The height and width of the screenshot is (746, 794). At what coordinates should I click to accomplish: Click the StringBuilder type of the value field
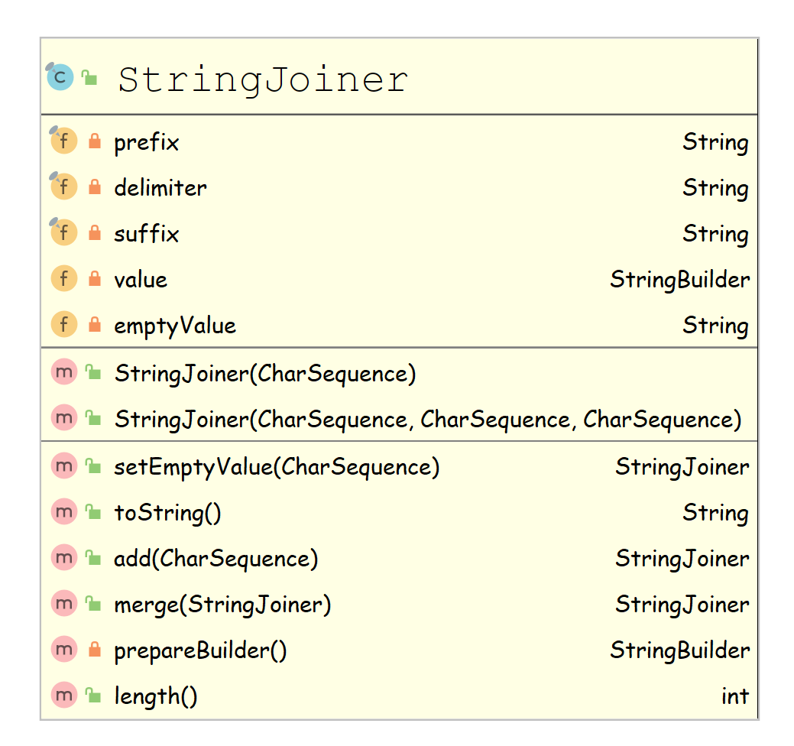tap(679, 280)
